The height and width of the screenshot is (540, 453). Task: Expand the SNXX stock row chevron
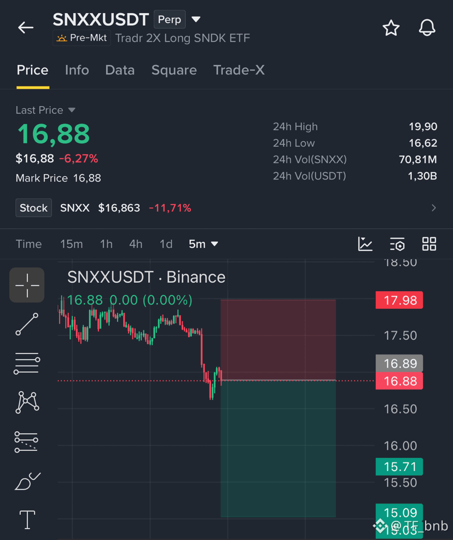(434, 208)
